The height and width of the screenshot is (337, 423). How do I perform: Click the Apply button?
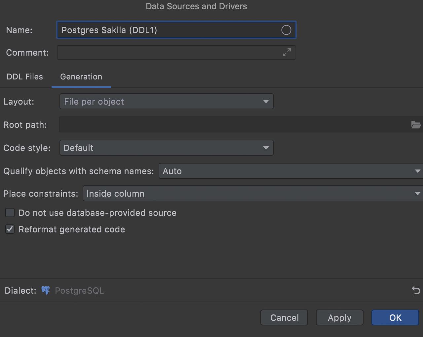339,318
